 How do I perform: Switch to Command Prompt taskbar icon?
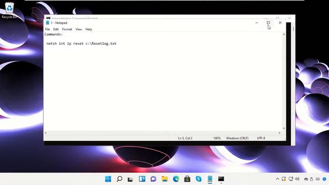pos(221,179)
